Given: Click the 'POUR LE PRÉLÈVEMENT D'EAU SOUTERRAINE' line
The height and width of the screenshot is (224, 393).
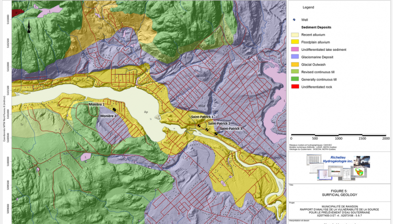Looking at the screenshot, I should coord(340,212).
